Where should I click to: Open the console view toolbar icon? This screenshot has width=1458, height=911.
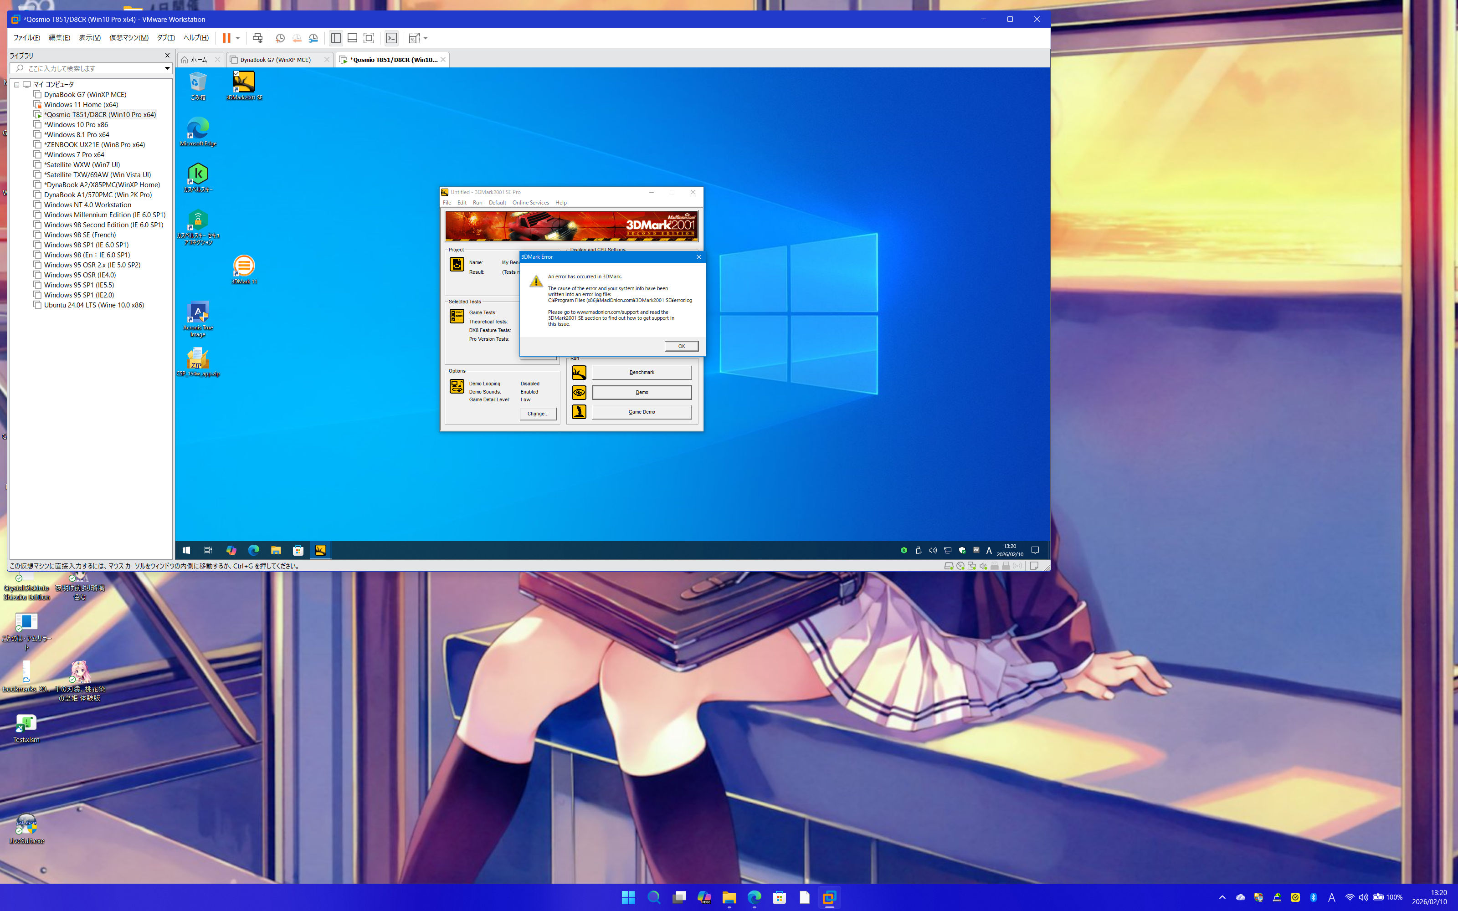392,38
